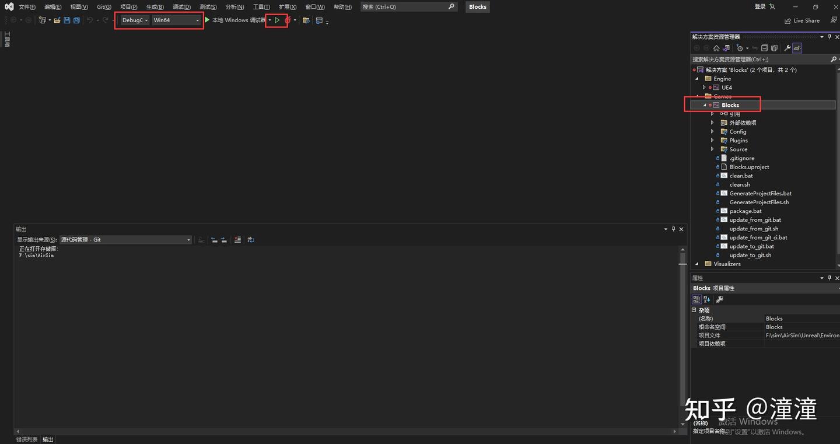The height and width of the screenshot is (444, 840).
Task: Click the Hot Reload flame icon
Action: [288, 20]
